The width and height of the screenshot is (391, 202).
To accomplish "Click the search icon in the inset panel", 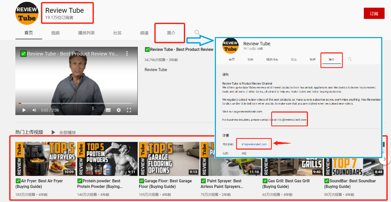I will coord(350,59).
